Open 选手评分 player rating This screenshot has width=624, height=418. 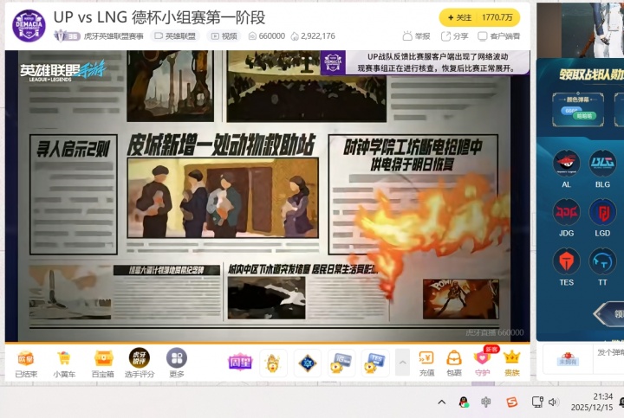coord(139,363)
